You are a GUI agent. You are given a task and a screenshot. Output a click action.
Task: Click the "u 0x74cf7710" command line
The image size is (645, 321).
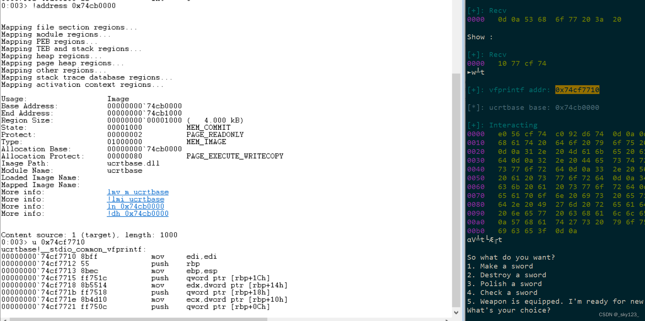pos(58,242)
